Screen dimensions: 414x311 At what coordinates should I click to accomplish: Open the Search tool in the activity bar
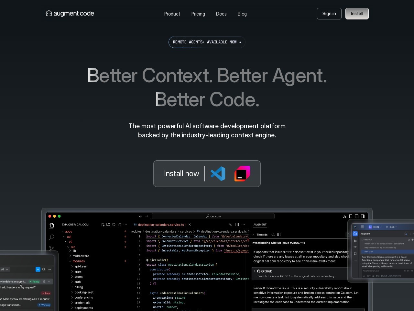pos(51,237)
